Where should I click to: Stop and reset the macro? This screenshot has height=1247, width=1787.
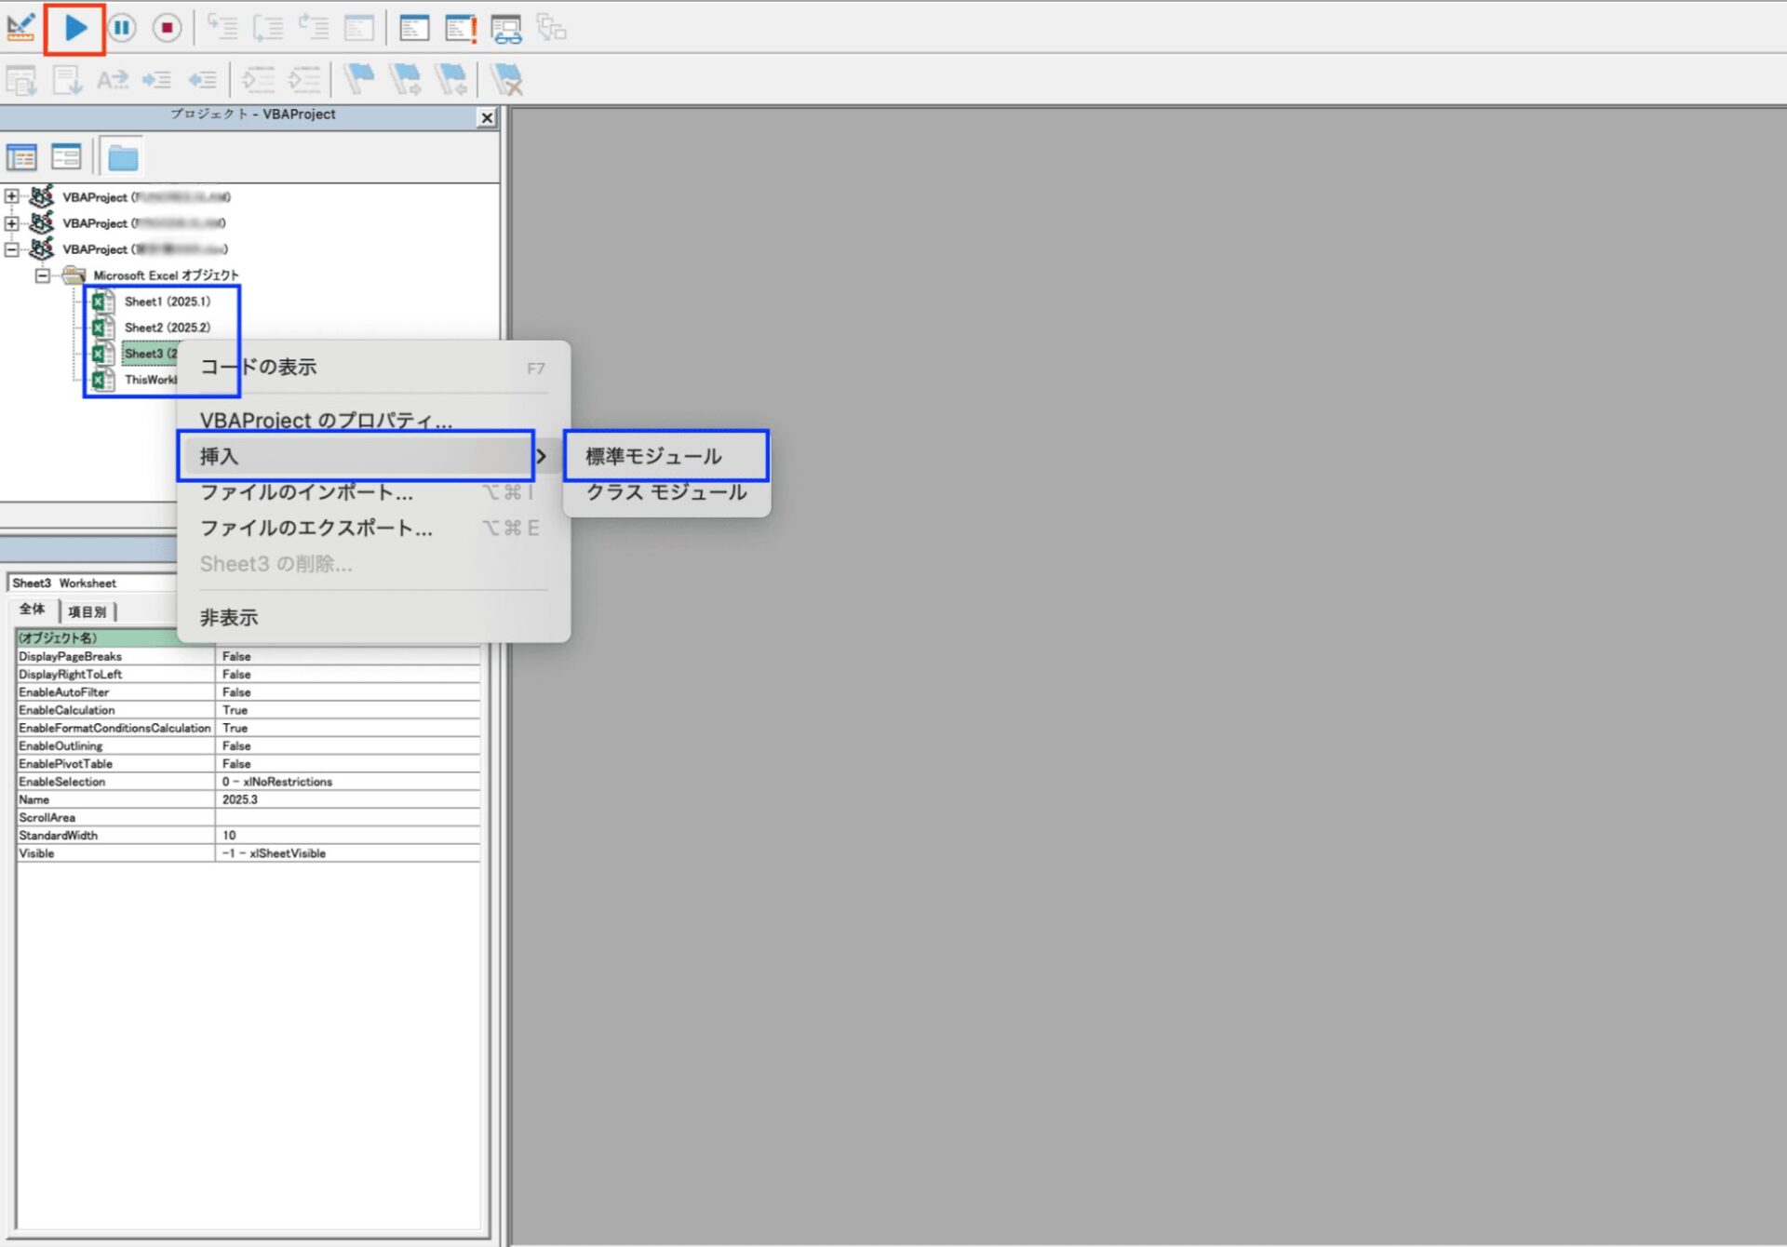(167, 28)
